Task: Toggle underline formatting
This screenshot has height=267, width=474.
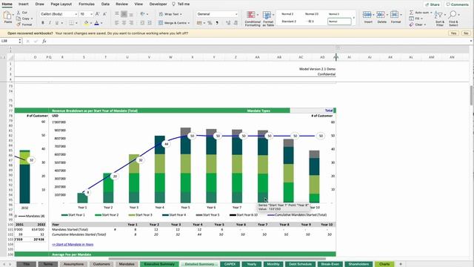Action: [56, 23]
